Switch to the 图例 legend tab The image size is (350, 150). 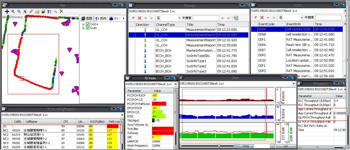click(101, 19)
